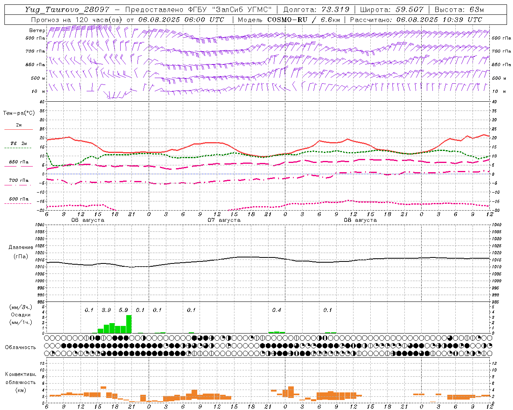Click the 06 августа date label

(x=88, y=220)
